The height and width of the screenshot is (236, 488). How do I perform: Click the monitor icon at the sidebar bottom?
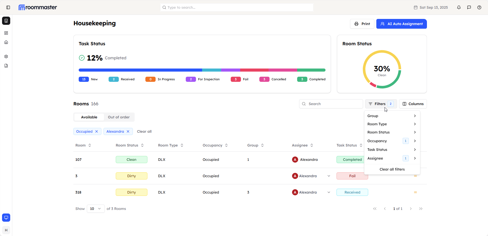click(6, 217)
